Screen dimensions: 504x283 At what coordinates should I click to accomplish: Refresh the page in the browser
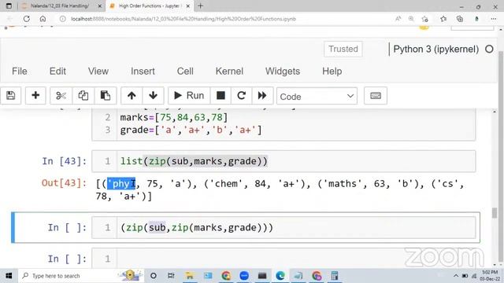point(26,19)
